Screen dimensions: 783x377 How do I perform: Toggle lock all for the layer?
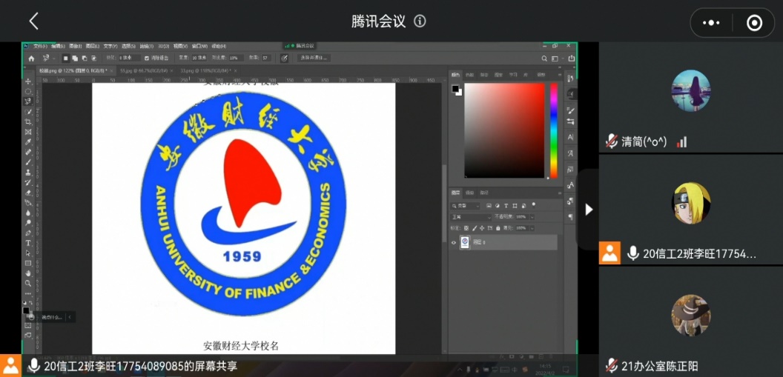pyautogui.click(x=498, y=228)
